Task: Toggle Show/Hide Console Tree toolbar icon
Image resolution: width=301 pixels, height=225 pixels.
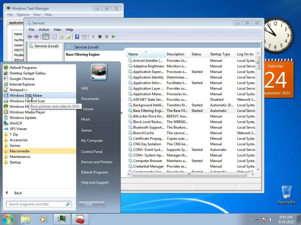Action: click(x=46, y=37)
